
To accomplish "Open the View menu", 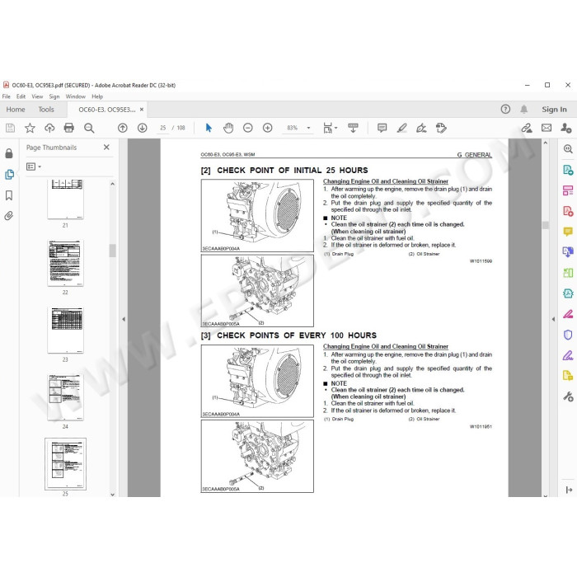I will pyautogui.click(x=37, y=96).
